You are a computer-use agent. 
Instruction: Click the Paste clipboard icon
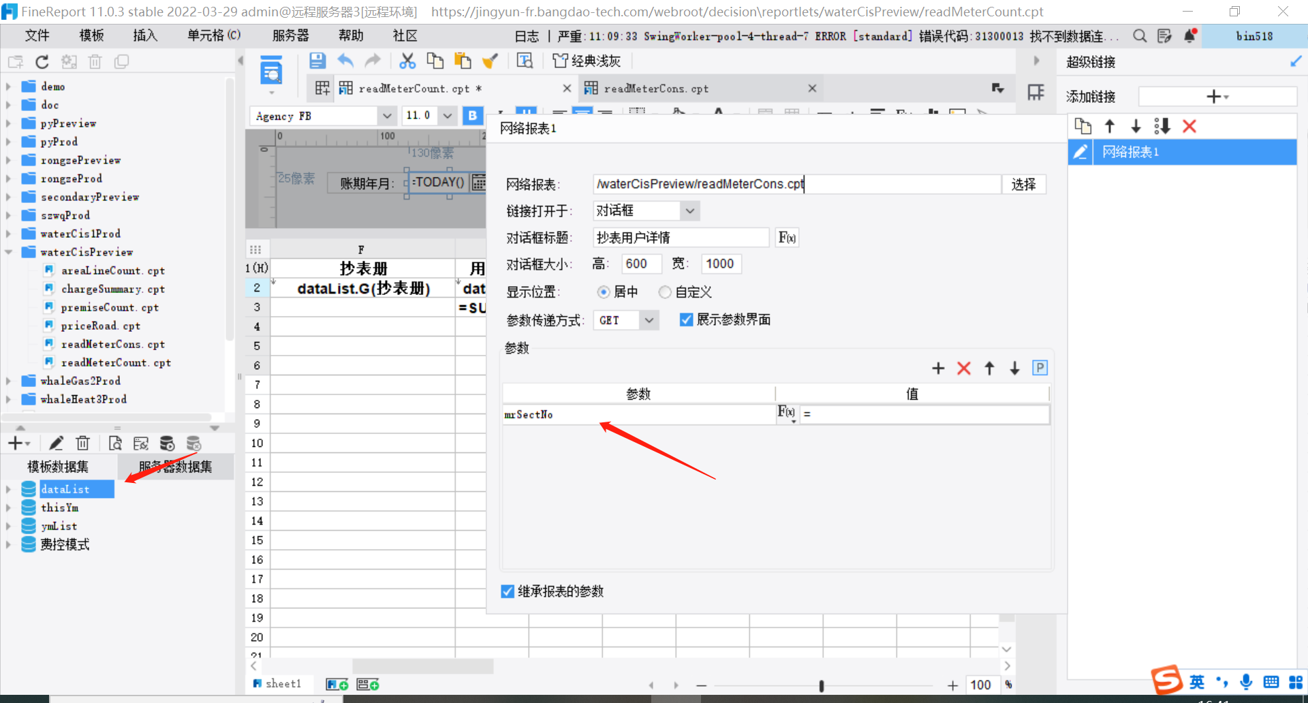coord(463,61)
